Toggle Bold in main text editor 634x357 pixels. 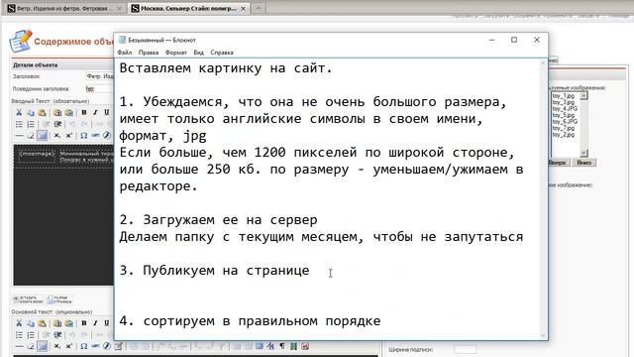83,323
